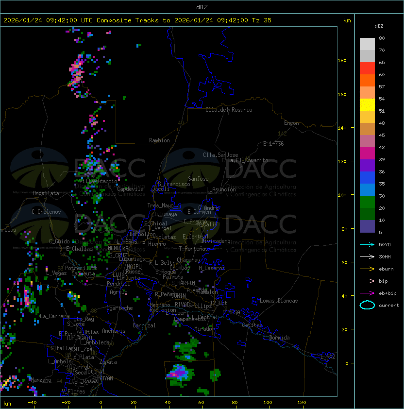Screen dimensions: 404x409
Task: Click the 'eb+bip' legend label
Action: pos(387,293)
